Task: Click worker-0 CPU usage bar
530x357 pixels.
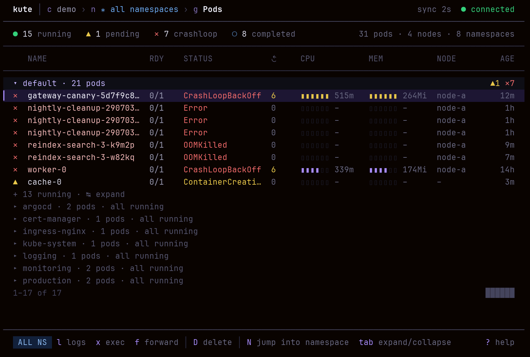Action: (x=315, y=170)
